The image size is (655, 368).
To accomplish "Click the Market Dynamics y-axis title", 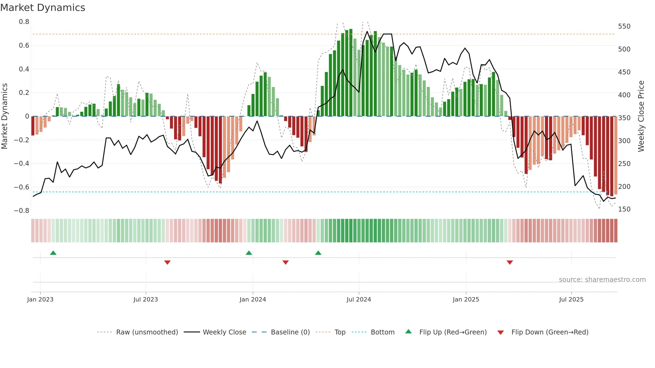I will (x=4, y=116).
